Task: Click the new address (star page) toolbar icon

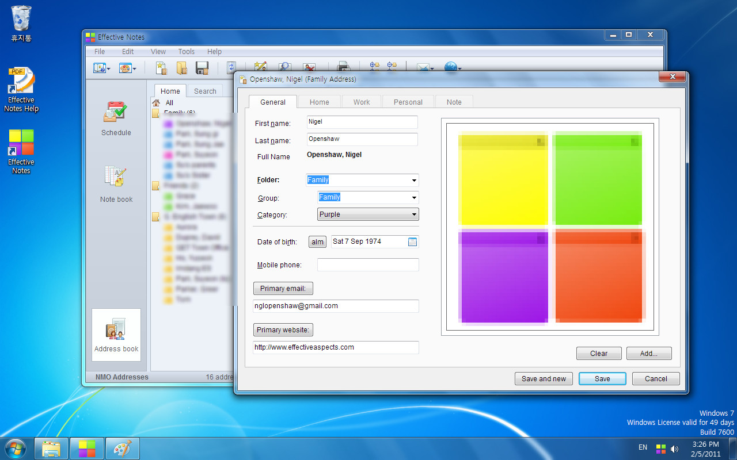Action: point(161,68)
